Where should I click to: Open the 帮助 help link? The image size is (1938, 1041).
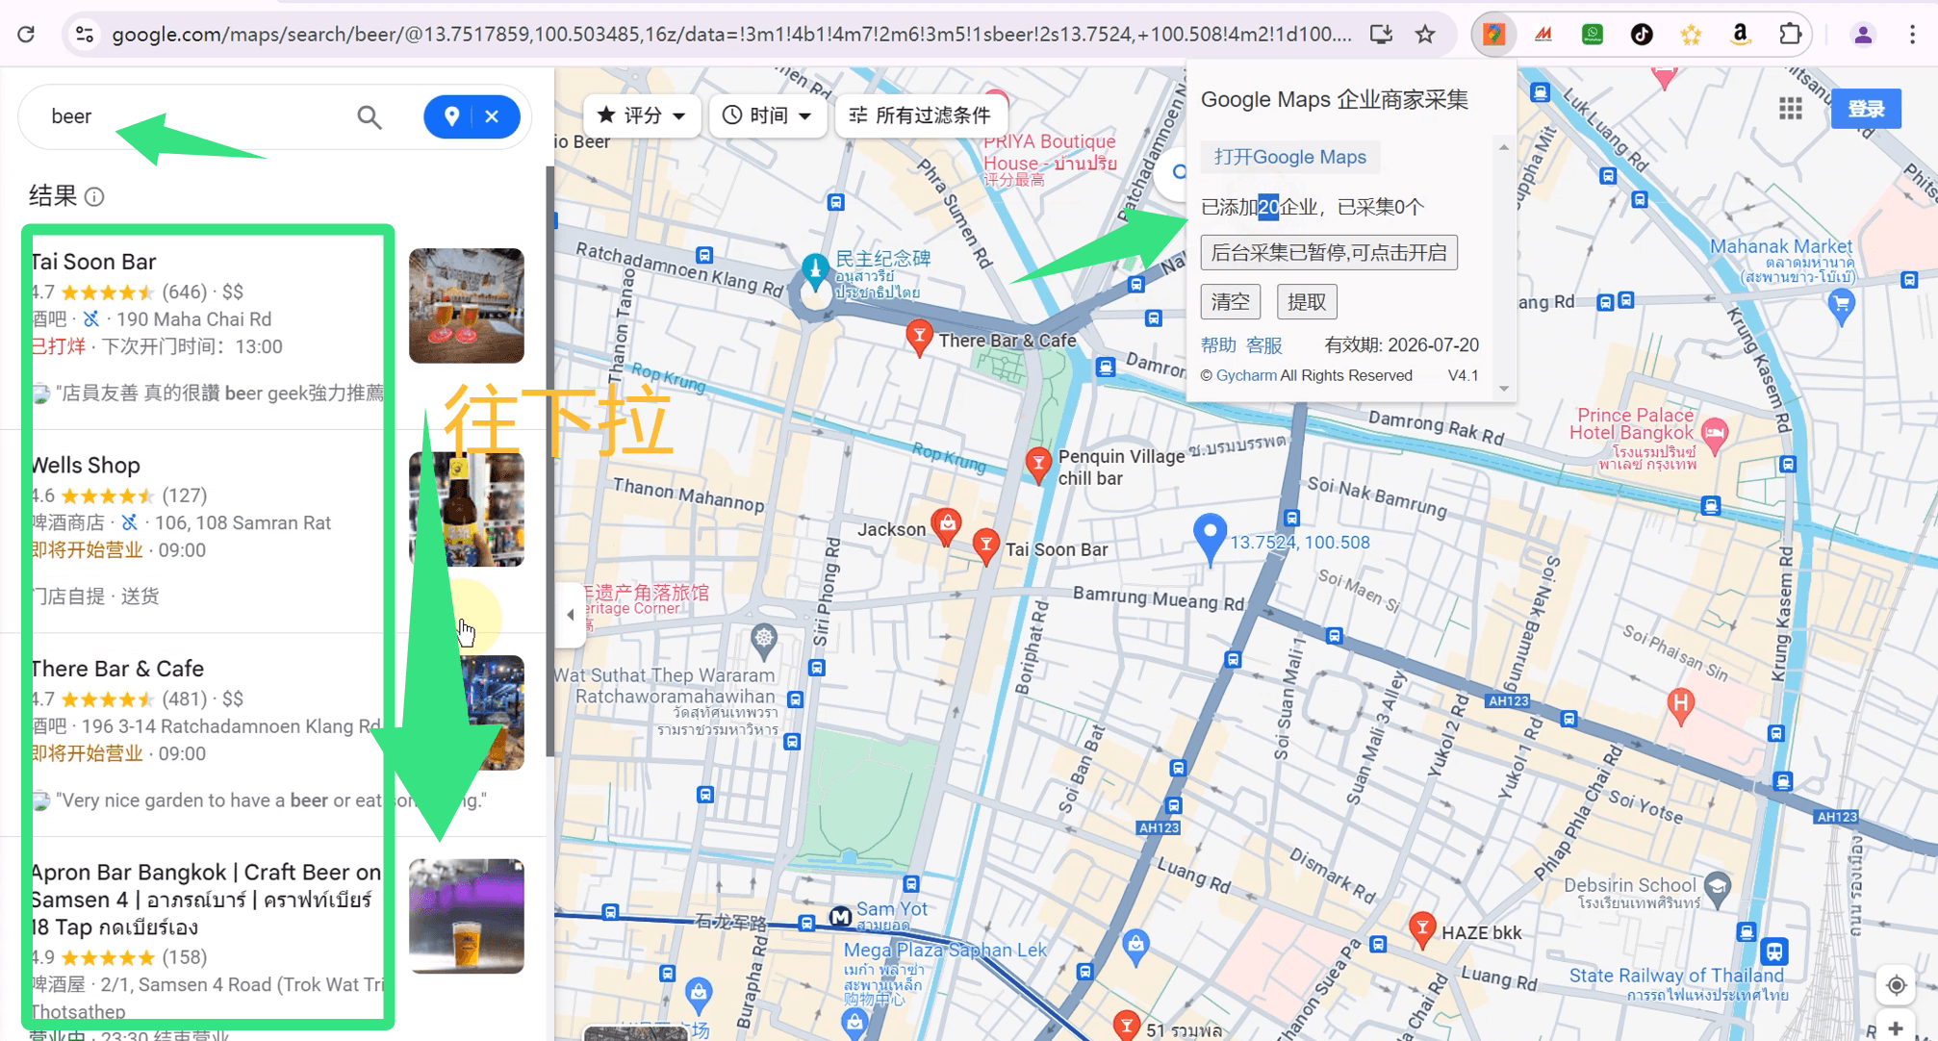[1218, 344]
